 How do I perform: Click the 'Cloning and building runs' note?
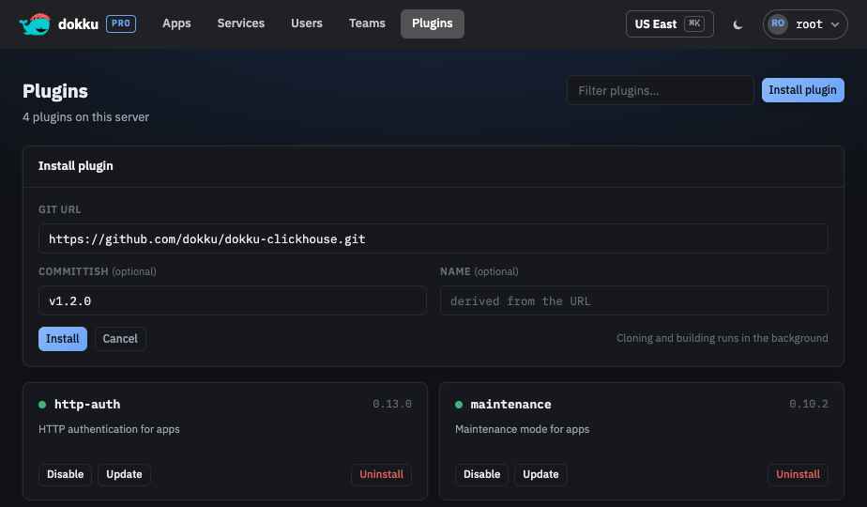click(722, 338)
